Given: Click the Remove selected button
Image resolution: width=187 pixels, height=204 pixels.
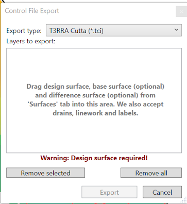Looking at the screenshot, I should click(45, 173).
